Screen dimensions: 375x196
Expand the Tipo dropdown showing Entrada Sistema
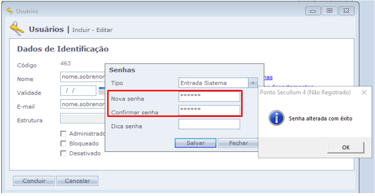tap(253, 83)
